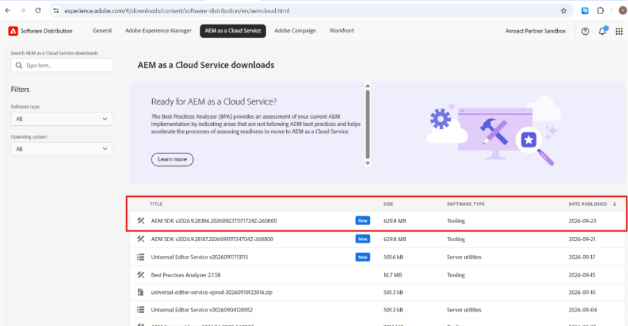Click Server utilities for v20260917113115 row
The height and width of the screenshot is (326, 628).
point(464,257)
